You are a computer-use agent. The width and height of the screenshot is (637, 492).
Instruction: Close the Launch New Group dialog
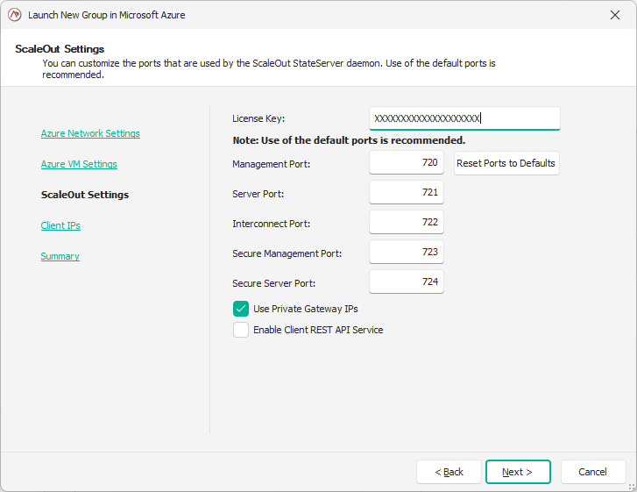pyautogui.click(x=614, y=15)
